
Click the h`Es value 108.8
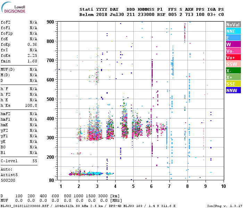pyautogui.click(x=31, y=105)
